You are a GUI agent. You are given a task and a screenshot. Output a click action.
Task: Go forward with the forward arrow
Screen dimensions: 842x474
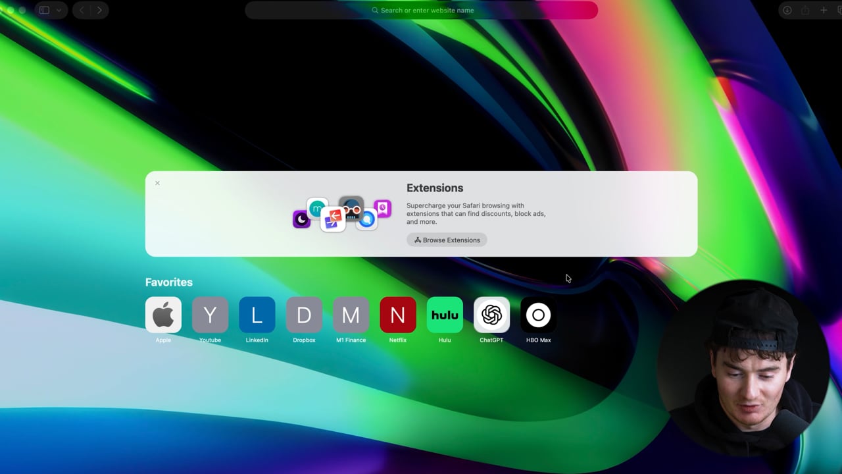pos(99,10)
